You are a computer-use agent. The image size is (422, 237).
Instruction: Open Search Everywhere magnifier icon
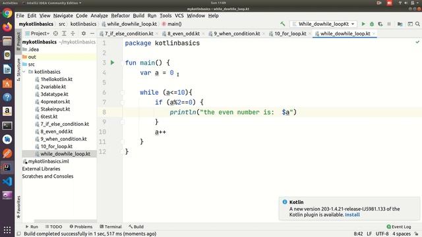(x=417, y=24)
